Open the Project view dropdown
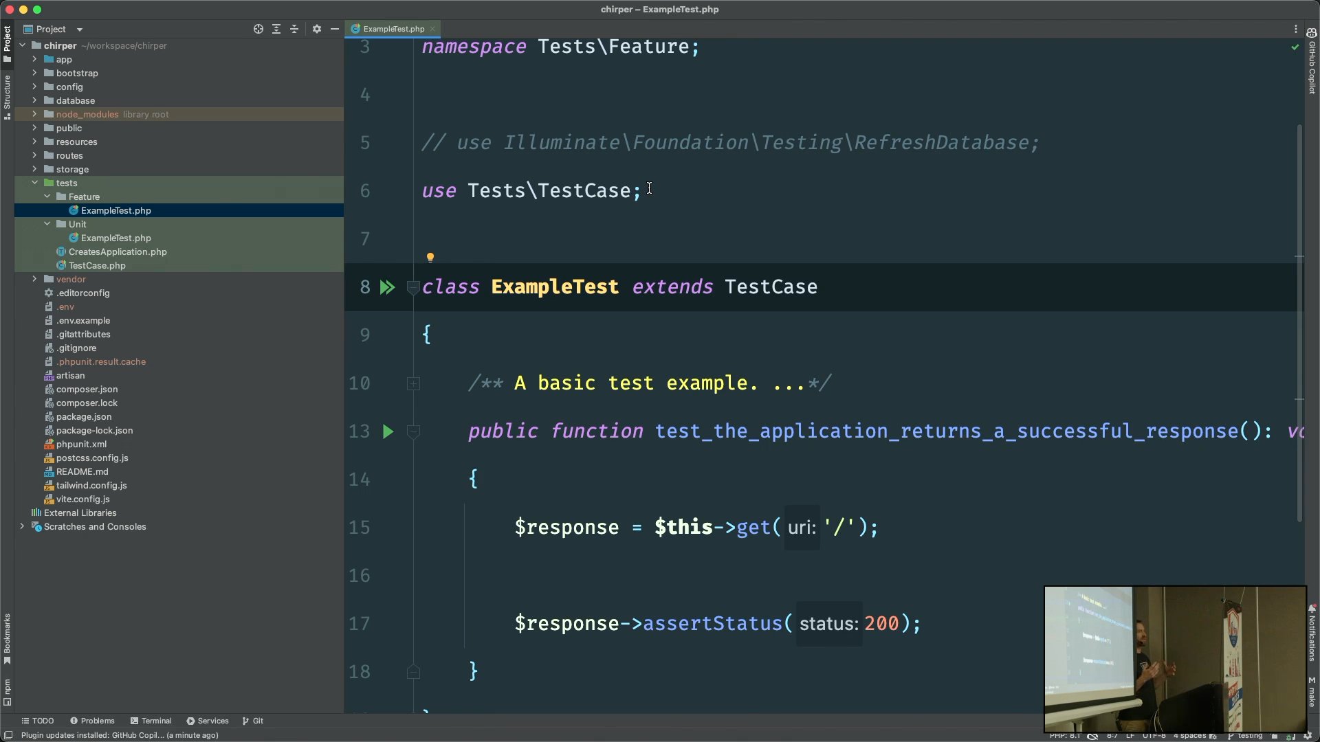The width and height of the screenshot is (1320, 742). click(x=80, y=29)
